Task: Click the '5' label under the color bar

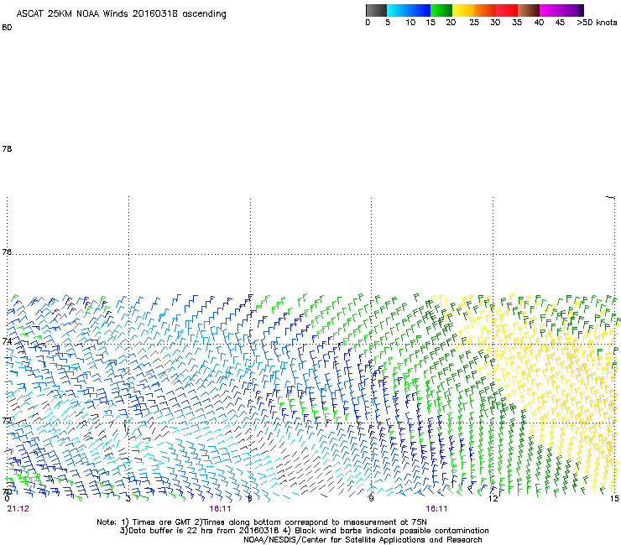Action: (x=388, y=23)
